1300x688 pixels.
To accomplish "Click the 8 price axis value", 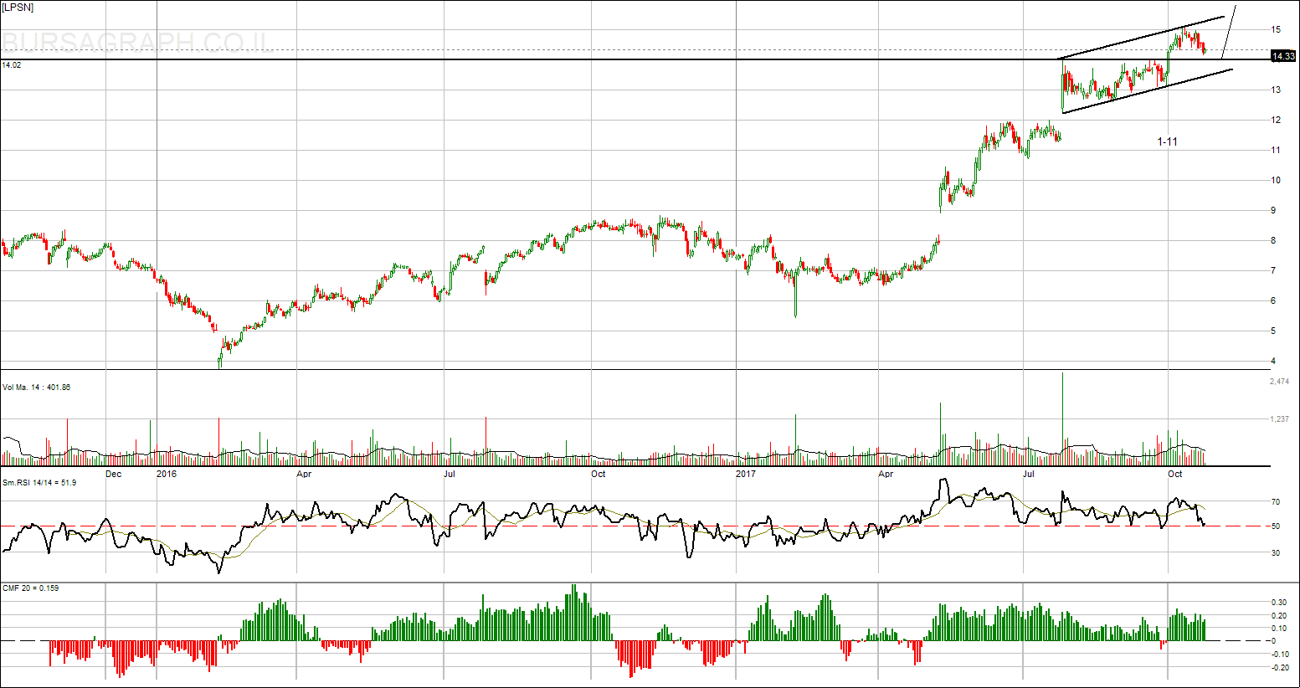I will [1273, 240].
